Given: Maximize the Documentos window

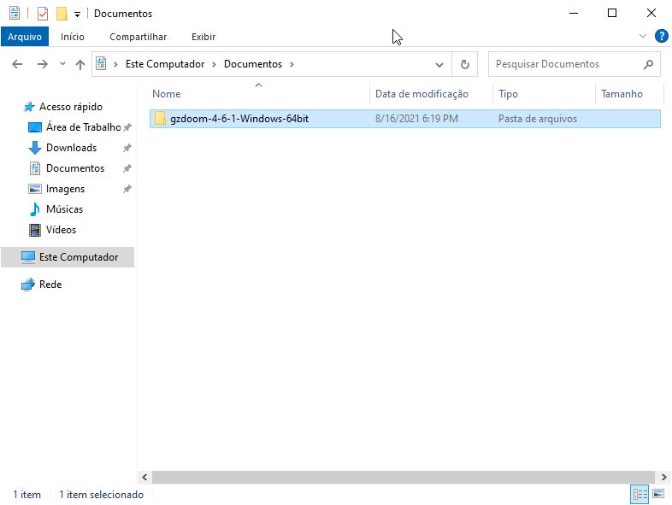Looking at the screenshot, I should click(x=612, y=14).
